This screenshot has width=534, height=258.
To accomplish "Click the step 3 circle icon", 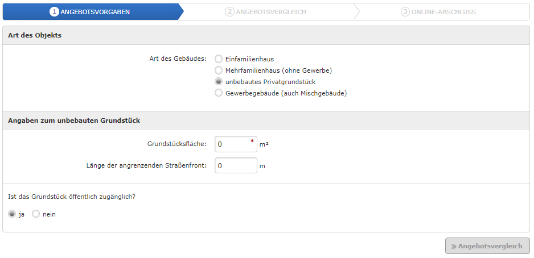I will tap(405, 12).
